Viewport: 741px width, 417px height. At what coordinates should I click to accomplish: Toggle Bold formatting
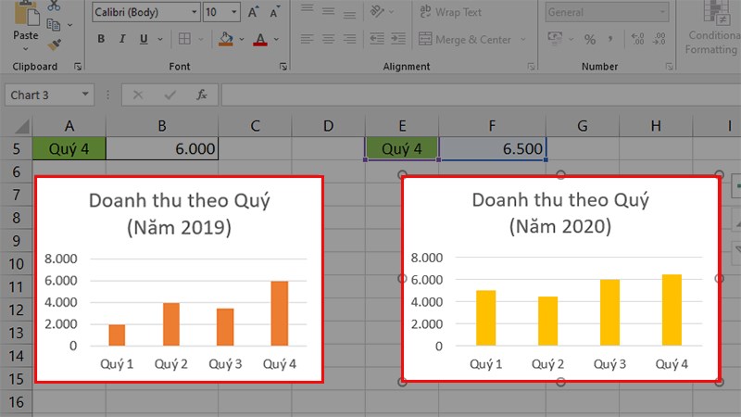pos(101,39)
